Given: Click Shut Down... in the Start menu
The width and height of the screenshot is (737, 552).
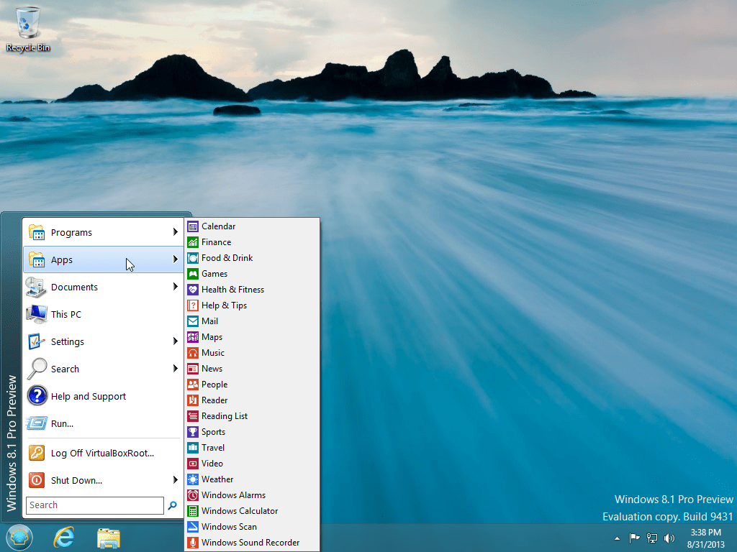Looking at the screenshot, I should (103, 480).
